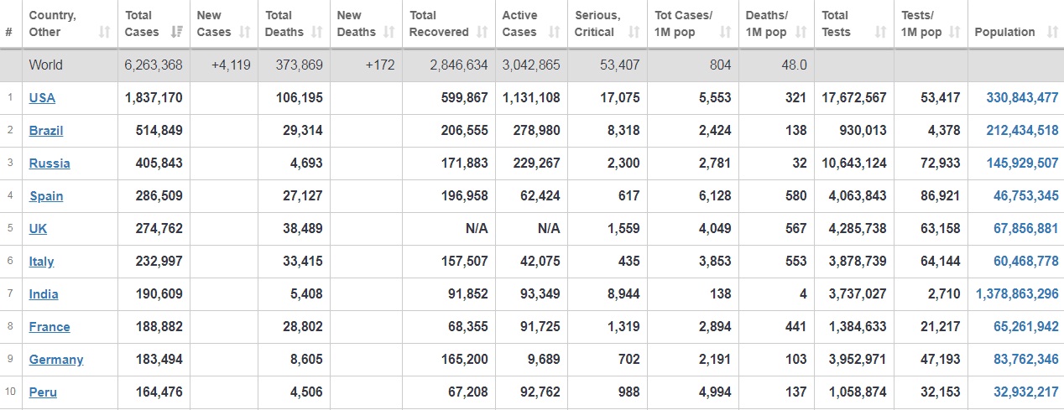
Task: Sort by Total Recovered arrow icon
Action: (x=482, y=32)
